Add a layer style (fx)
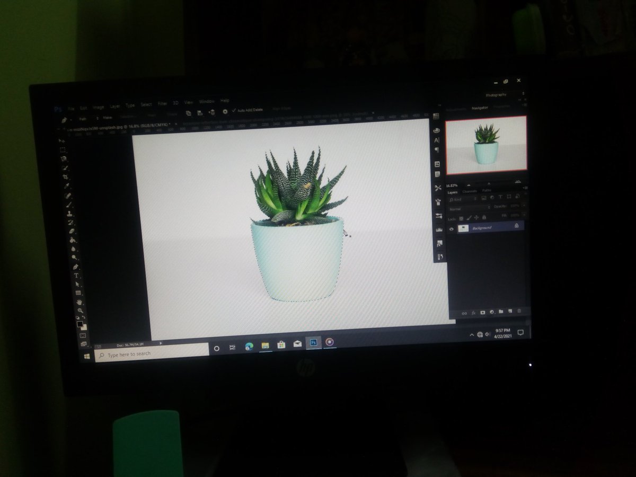Screen dimensions: 636x477 pos(473,313)
